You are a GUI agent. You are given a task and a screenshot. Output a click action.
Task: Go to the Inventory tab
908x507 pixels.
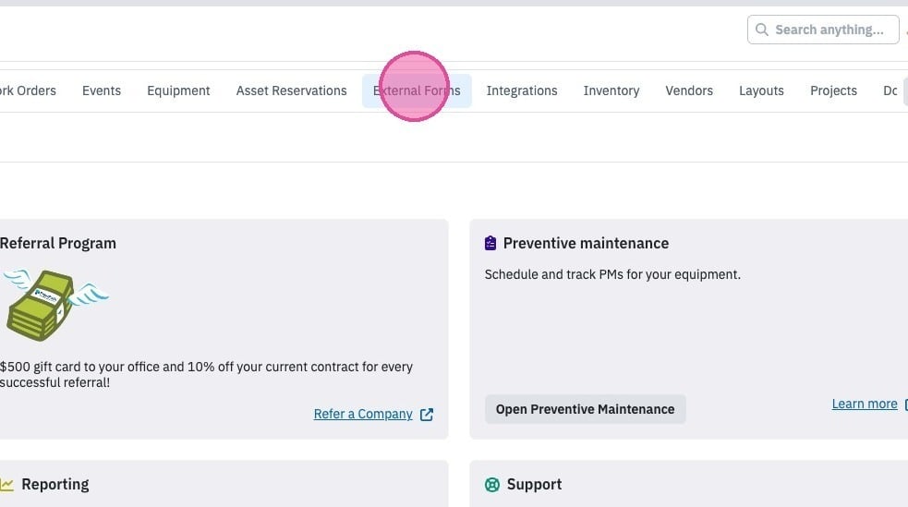click(611, 91)
